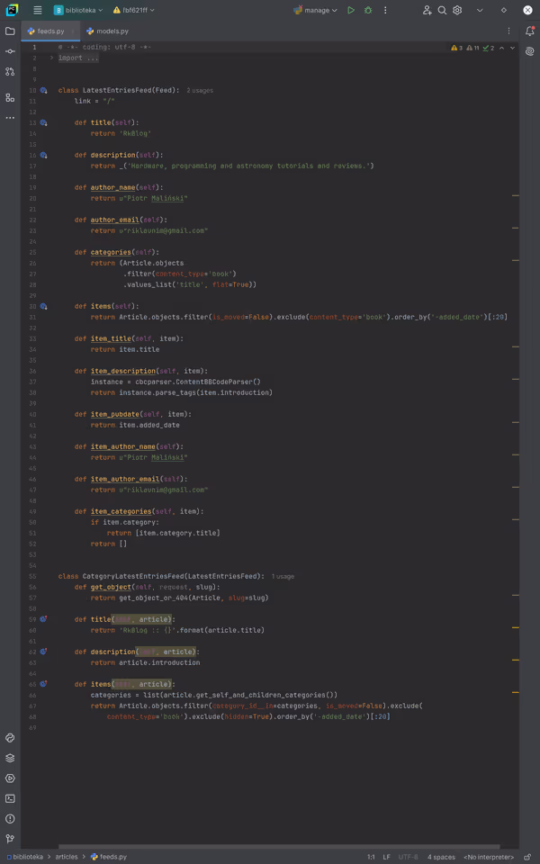Configure interpreter via <No interpreter> indicator
Screen dimensions: 540x864
(x=488, y=857)
